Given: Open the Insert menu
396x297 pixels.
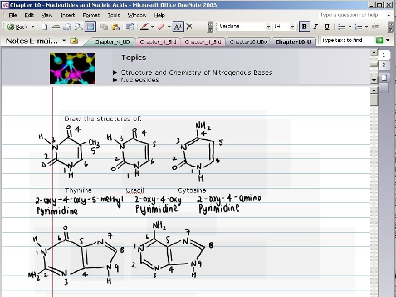Looking at the screenshot, I should pyautogui.click(x=68, y=15).
